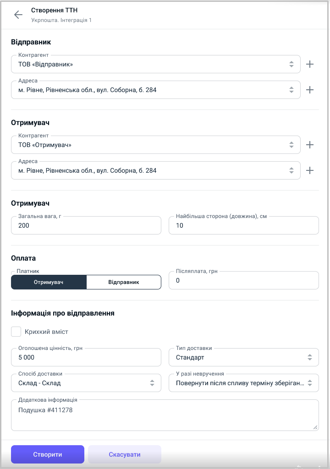The height and width of the screenshot is (469, 330).
Task: Click the Загальна вага input field
Action: pos(86,226)
